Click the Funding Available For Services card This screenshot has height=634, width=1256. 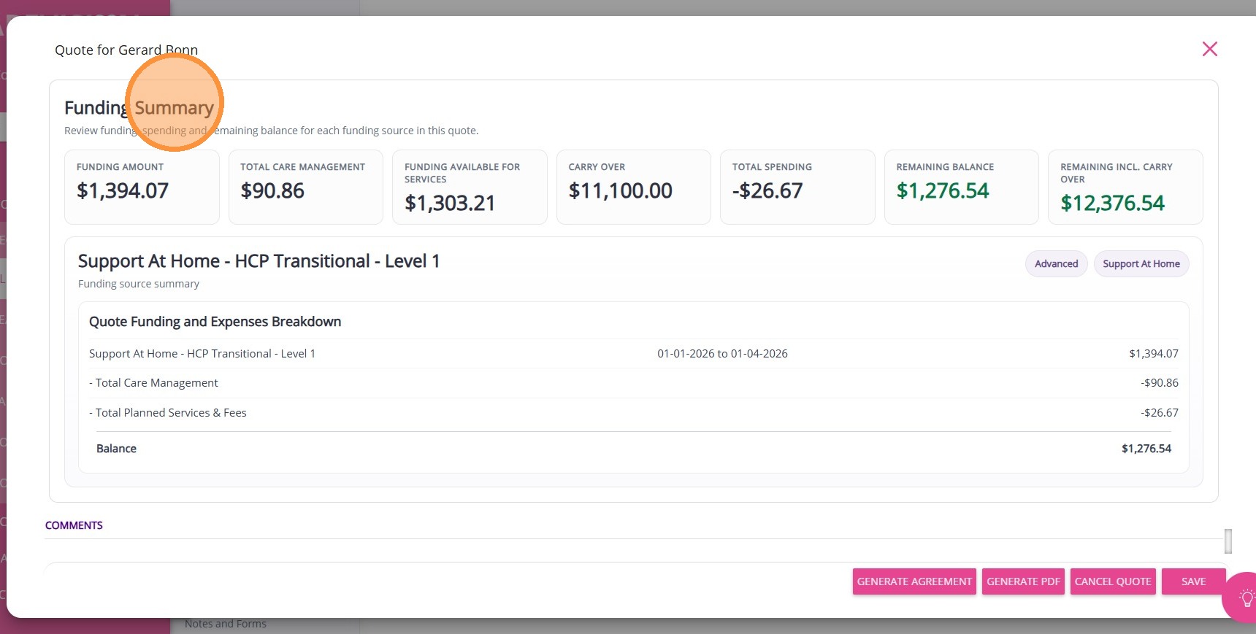coord(470,187)
